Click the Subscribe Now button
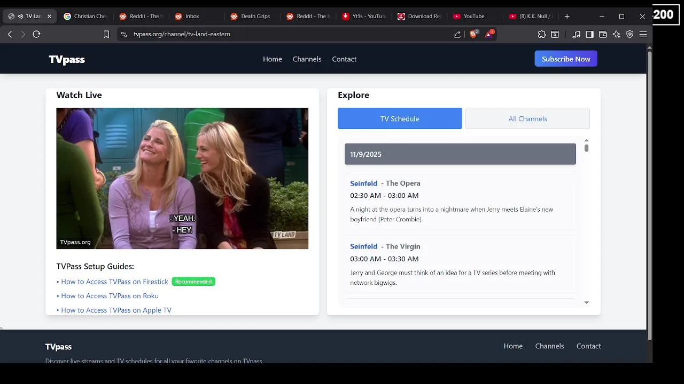 tap(566, 59)
